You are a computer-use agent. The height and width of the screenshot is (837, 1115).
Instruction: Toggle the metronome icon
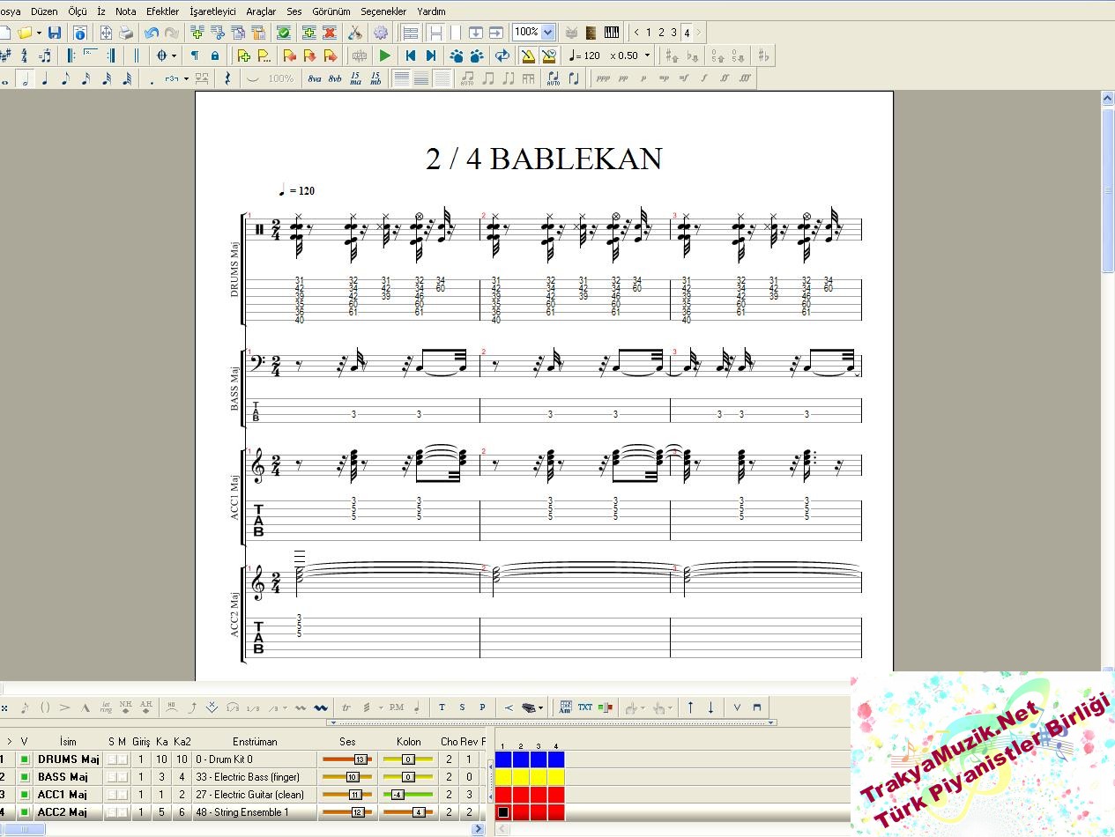(527, 56)
